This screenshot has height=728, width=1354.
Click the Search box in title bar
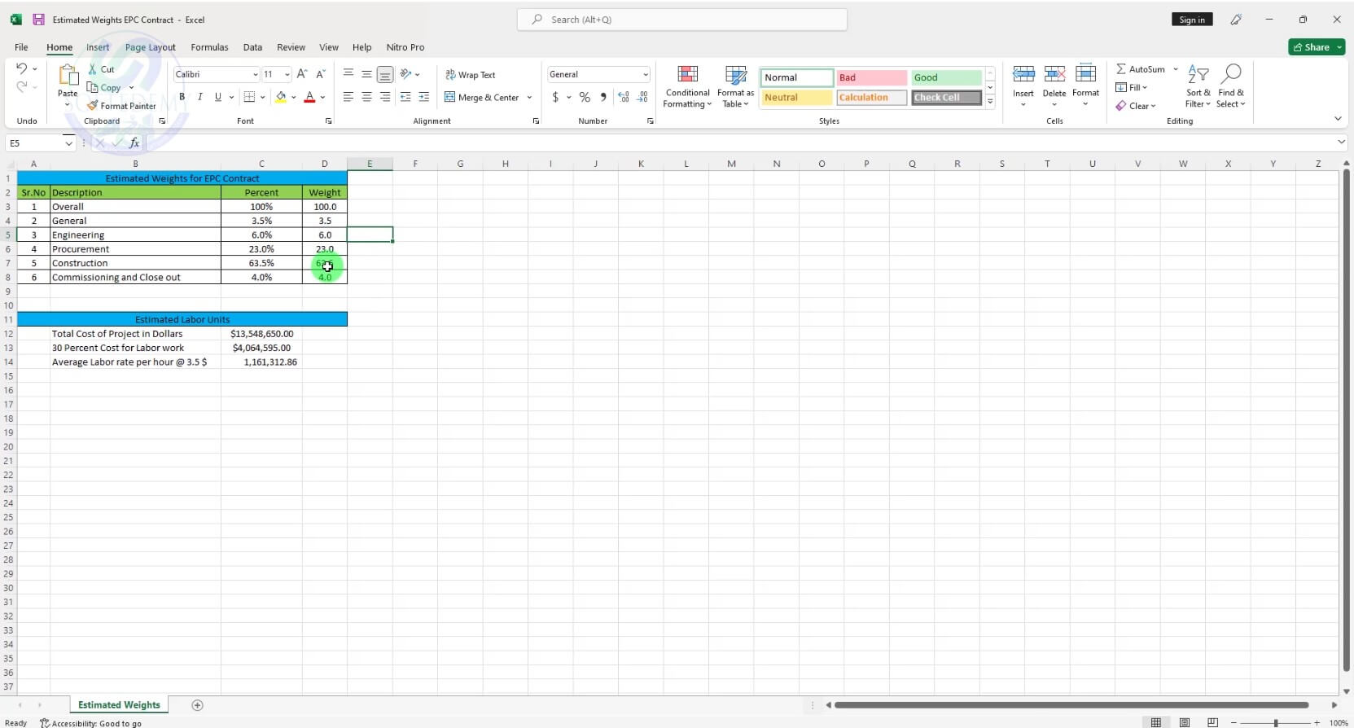(682, 20)
